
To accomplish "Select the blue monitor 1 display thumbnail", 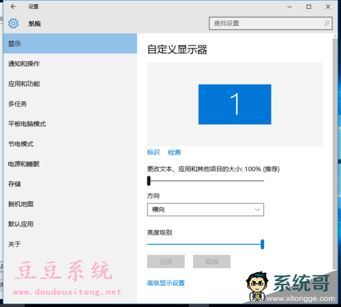I will click(x=235, y=104).
